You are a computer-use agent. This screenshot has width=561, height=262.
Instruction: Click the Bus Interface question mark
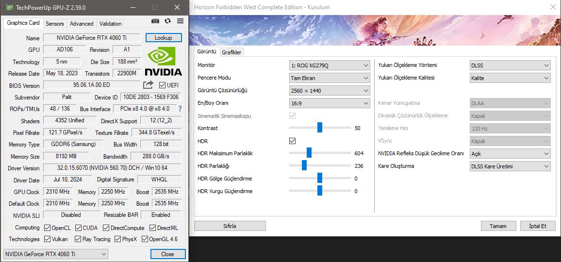click(x=180, y=109)
